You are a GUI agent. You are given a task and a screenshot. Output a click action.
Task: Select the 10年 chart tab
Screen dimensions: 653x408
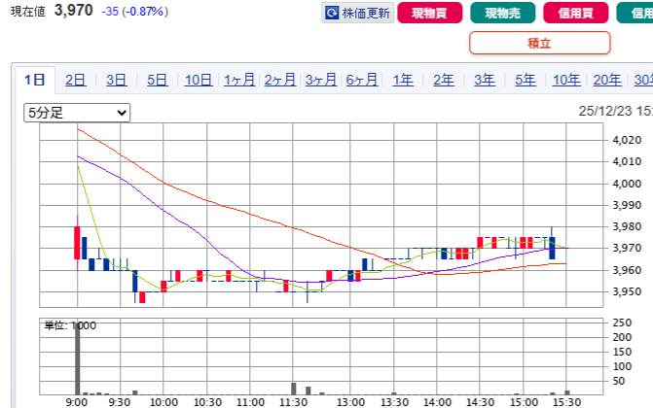coord(566,81)
